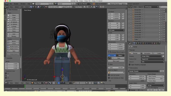The image size is (171, 96).
Task: Open the Help menu
Action: tap(29, 4)
